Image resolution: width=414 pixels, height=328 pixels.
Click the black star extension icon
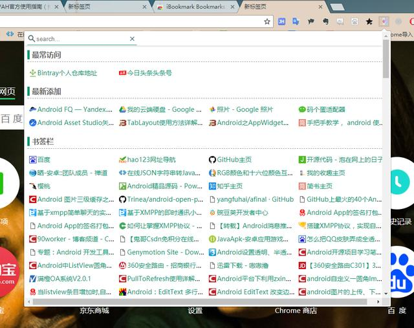point(369,21)
